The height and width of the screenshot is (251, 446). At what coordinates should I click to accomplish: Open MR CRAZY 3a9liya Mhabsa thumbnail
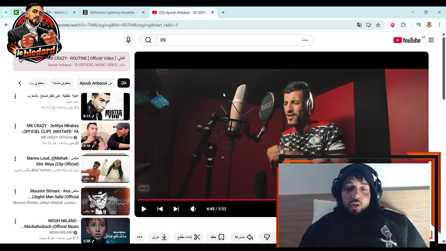[x=105, y=136]
